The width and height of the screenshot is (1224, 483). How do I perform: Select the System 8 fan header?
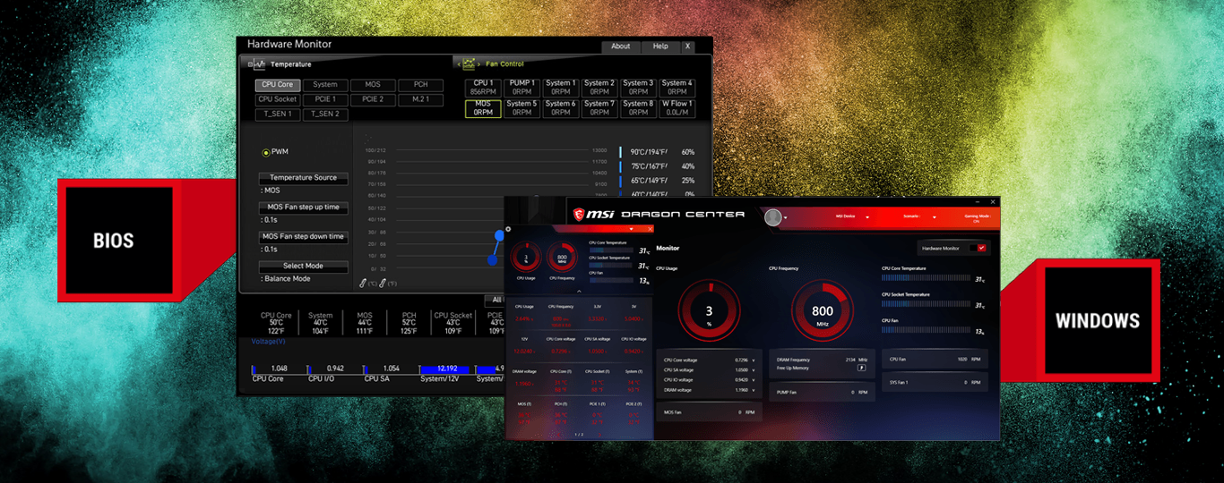tap(638, 108)
